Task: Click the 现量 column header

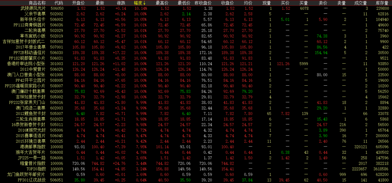Action: [267, 3]
